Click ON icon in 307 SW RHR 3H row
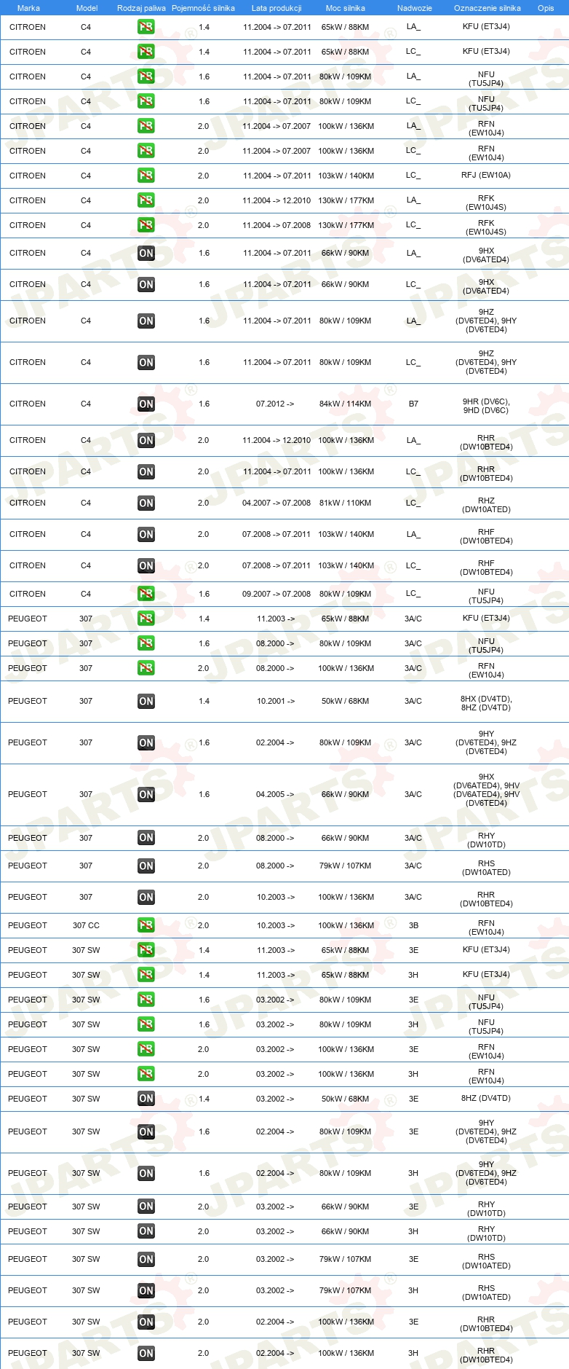The image size is (569, 1369). pyautogui.click(x=146, y=1354)
